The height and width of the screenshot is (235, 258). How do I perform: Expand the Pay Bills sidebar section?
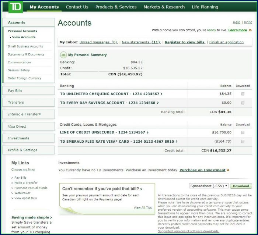pos(28,90)
